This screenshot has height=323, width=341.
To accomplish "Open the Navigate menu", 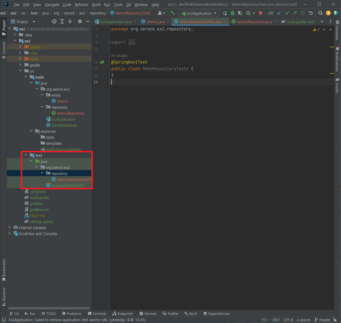I will click(x=52, y=5).
